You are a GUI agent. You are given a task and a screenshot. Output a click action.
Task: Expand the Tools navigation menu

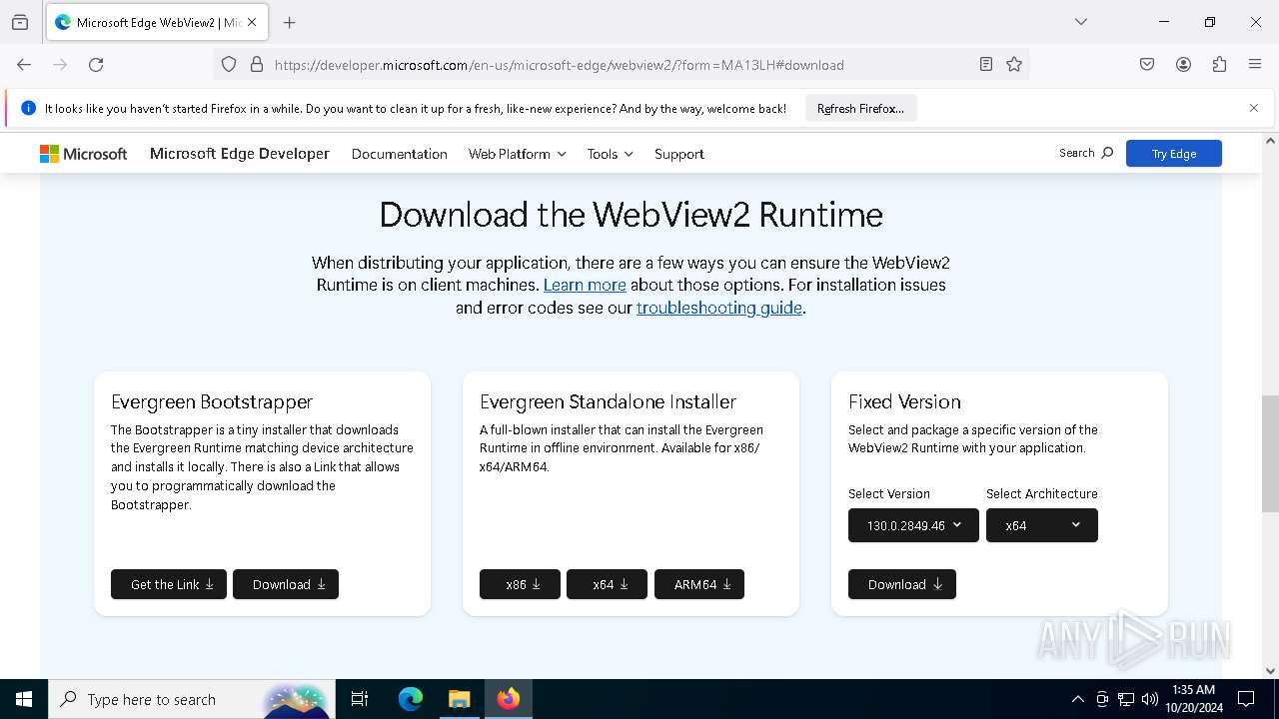tap(611, 154)
